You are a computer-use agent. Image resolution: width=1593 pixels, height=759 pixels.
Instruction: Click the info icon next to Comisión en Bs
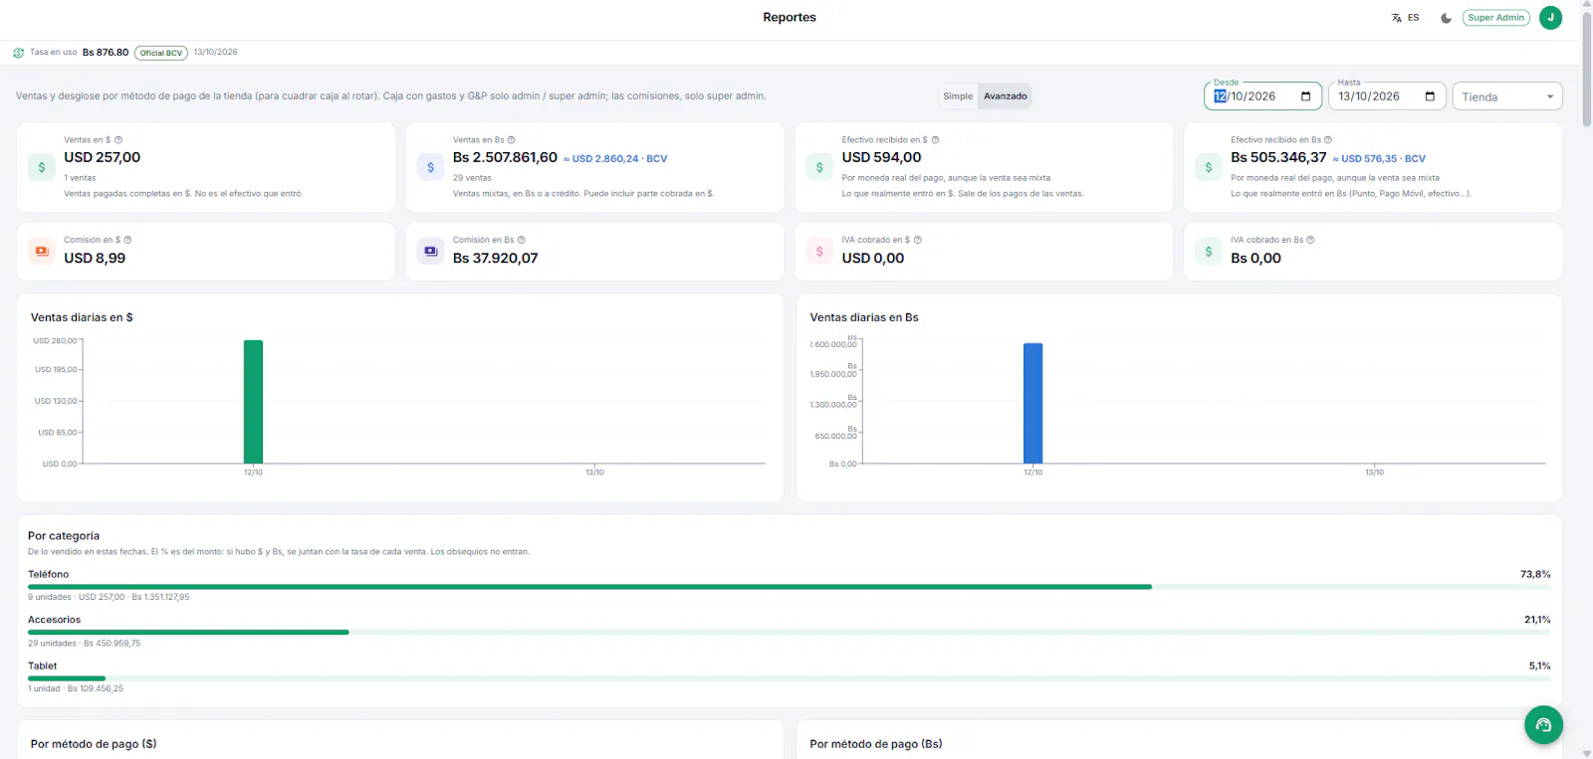click(522, 240)
